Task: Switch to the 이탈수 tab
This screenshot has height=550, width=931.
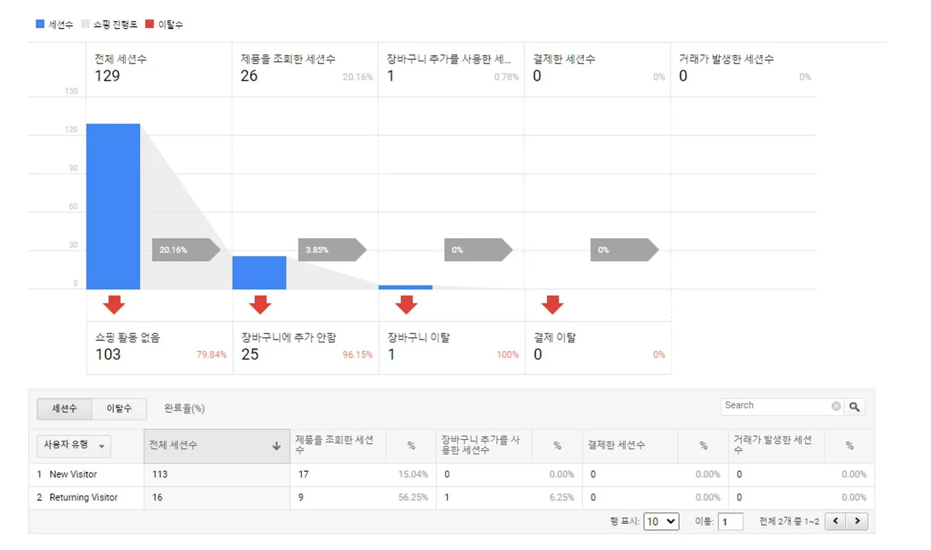Action: (119, 409)
